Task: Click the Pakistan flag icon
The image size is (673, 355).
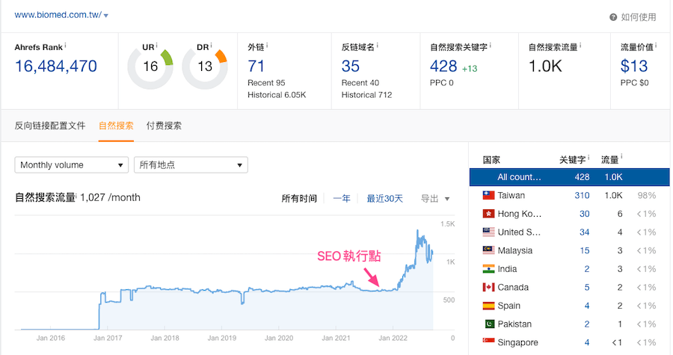Action: pos(488,324)
